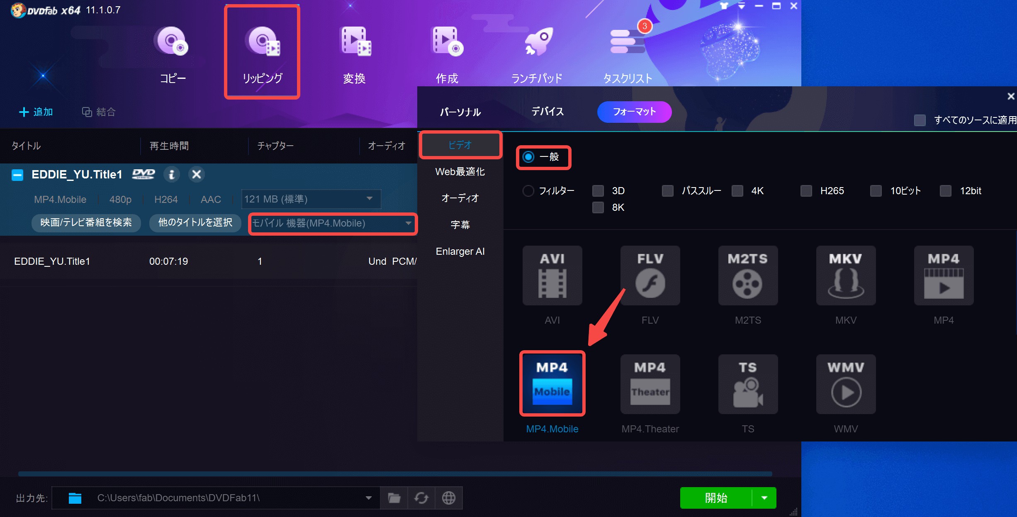The image size is (1017, 517).
Task: Click the DVD logo beside EDDIE_YU.Title1
Action: coord(144,174)
